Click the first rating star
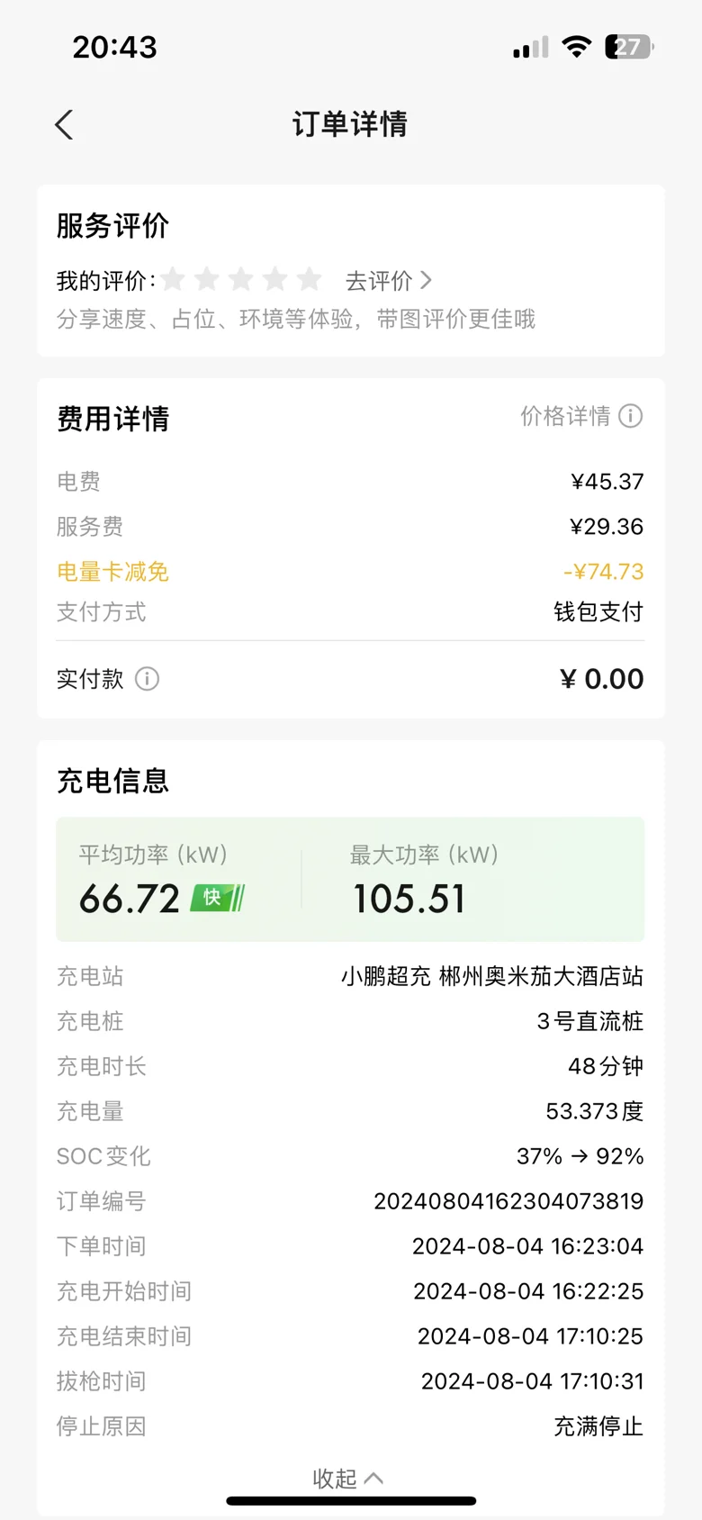Viewport: 702px width, 1520px height. (x=174, y=280)
